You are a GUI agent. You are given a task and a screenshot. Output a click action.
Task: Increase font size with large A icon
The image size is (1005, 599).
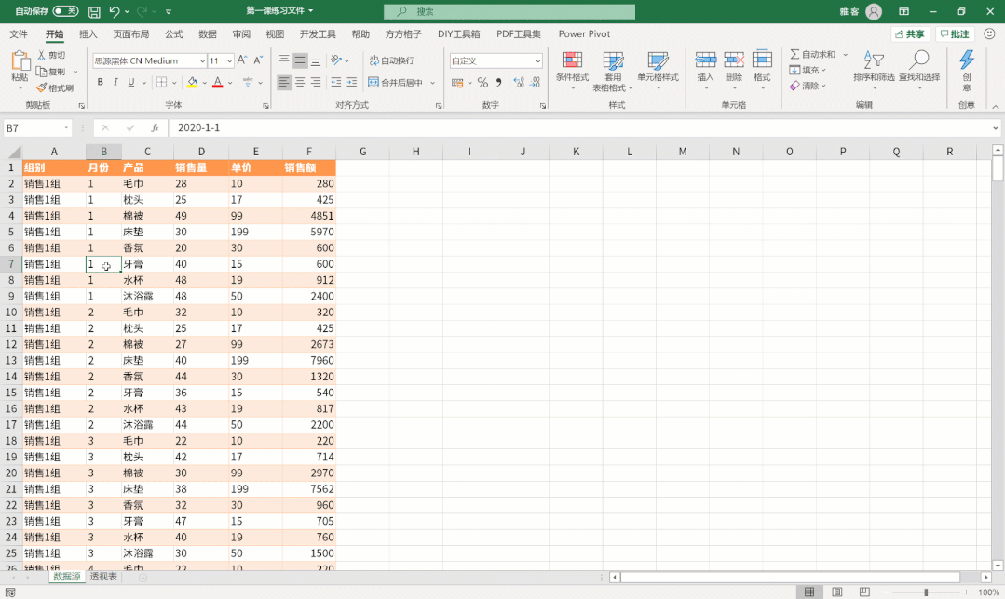pyautogui.click(x=241, y=60)
